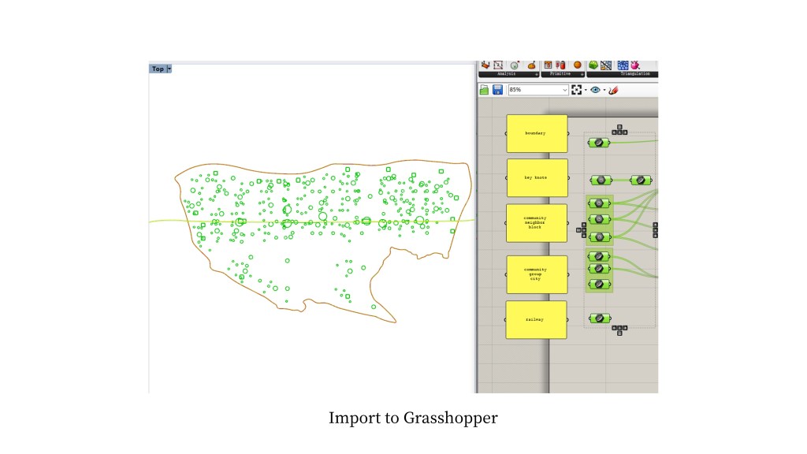Screen dimensions: 807x454
Task: Toggle the preview eye icon
Action: pyautogui.click(x=595, y=90)
